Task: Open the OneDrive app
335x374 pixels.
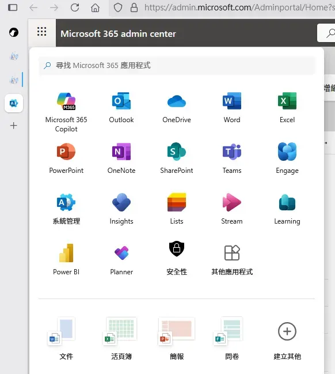Action: coord(177,108)
